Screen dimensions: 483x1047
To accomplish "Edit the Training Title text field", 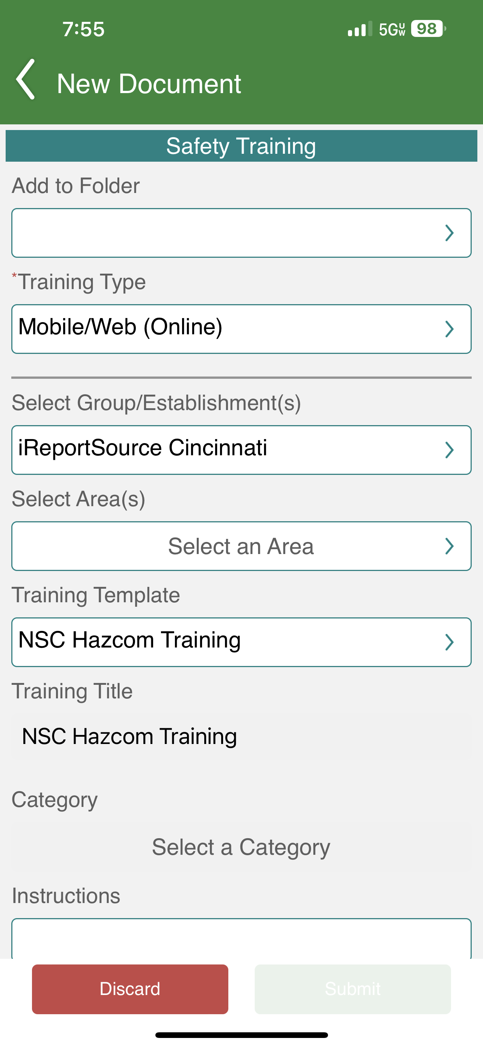I will [x=241, y=736].
